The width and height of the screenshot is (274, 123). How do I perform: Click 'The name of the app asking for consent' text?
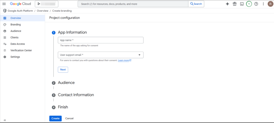[x=79, y=46]
